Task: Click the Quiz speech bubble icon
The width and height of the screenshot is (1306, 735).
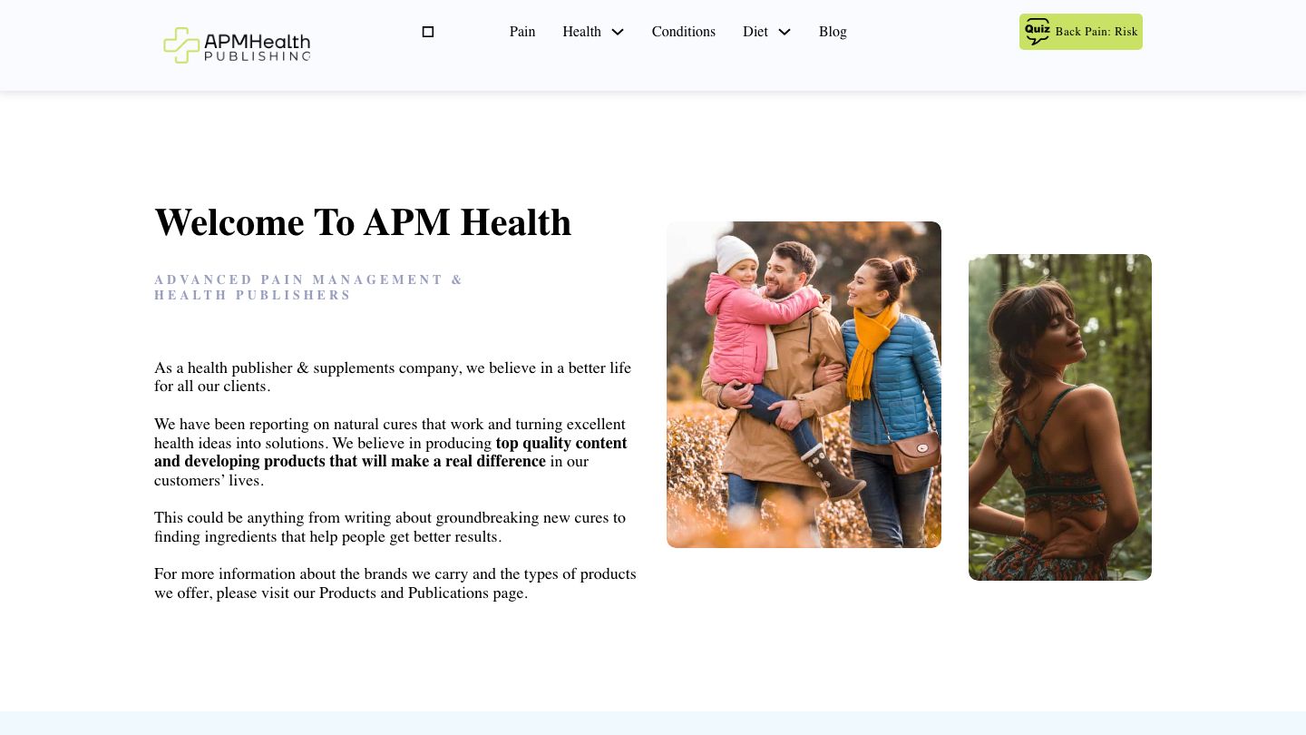Action: [x=1037, y=32]
